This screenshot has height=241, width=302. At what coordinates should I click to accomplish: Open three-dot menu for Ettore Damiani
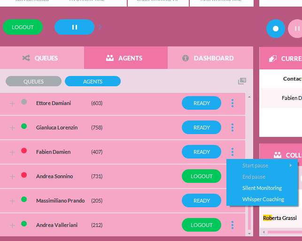pos(232,103)
